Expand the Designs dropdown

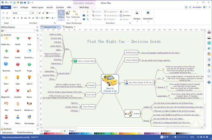click(137, 15)
